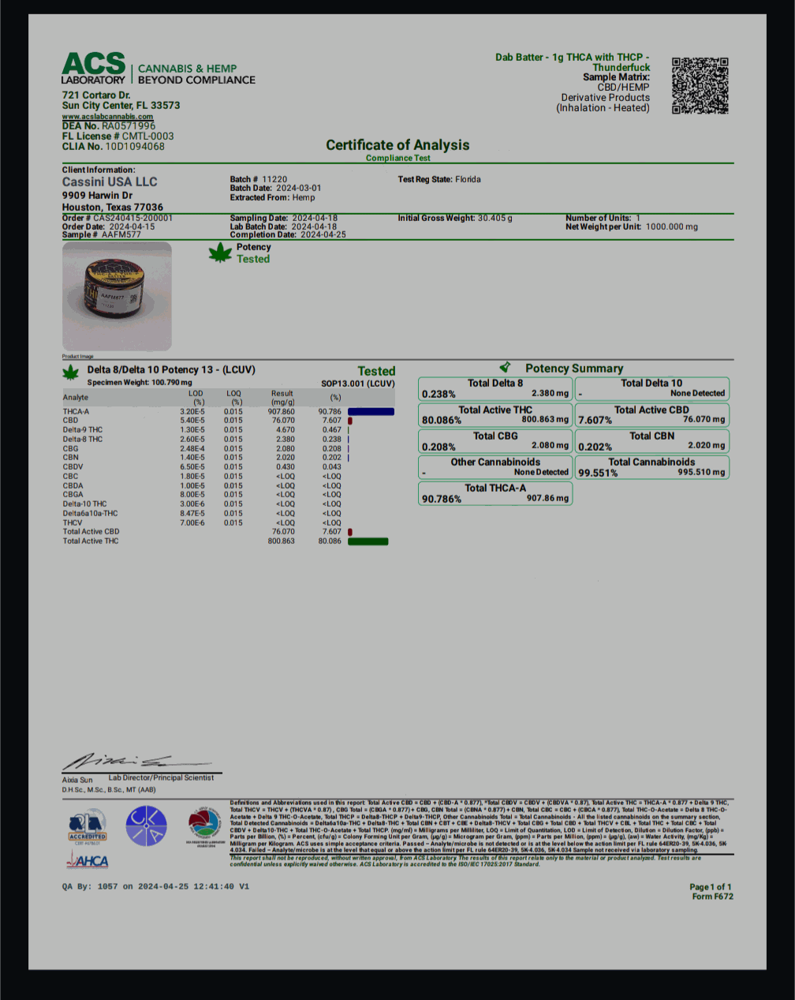This screenshot has width=795, height=1000.
Task: Click the product jar image thumbnail
Action: pyautogui.click(x=117, y=296)
